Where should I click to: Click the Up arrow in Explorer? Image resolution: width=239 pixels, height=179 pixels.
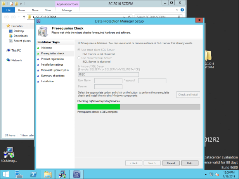point(24,17)
